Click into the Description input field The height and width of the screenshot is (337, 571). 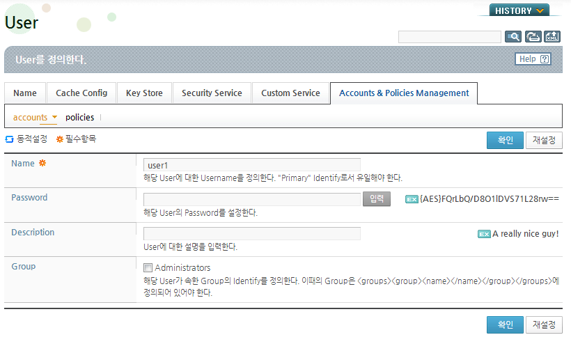click(x=252, y=234)
